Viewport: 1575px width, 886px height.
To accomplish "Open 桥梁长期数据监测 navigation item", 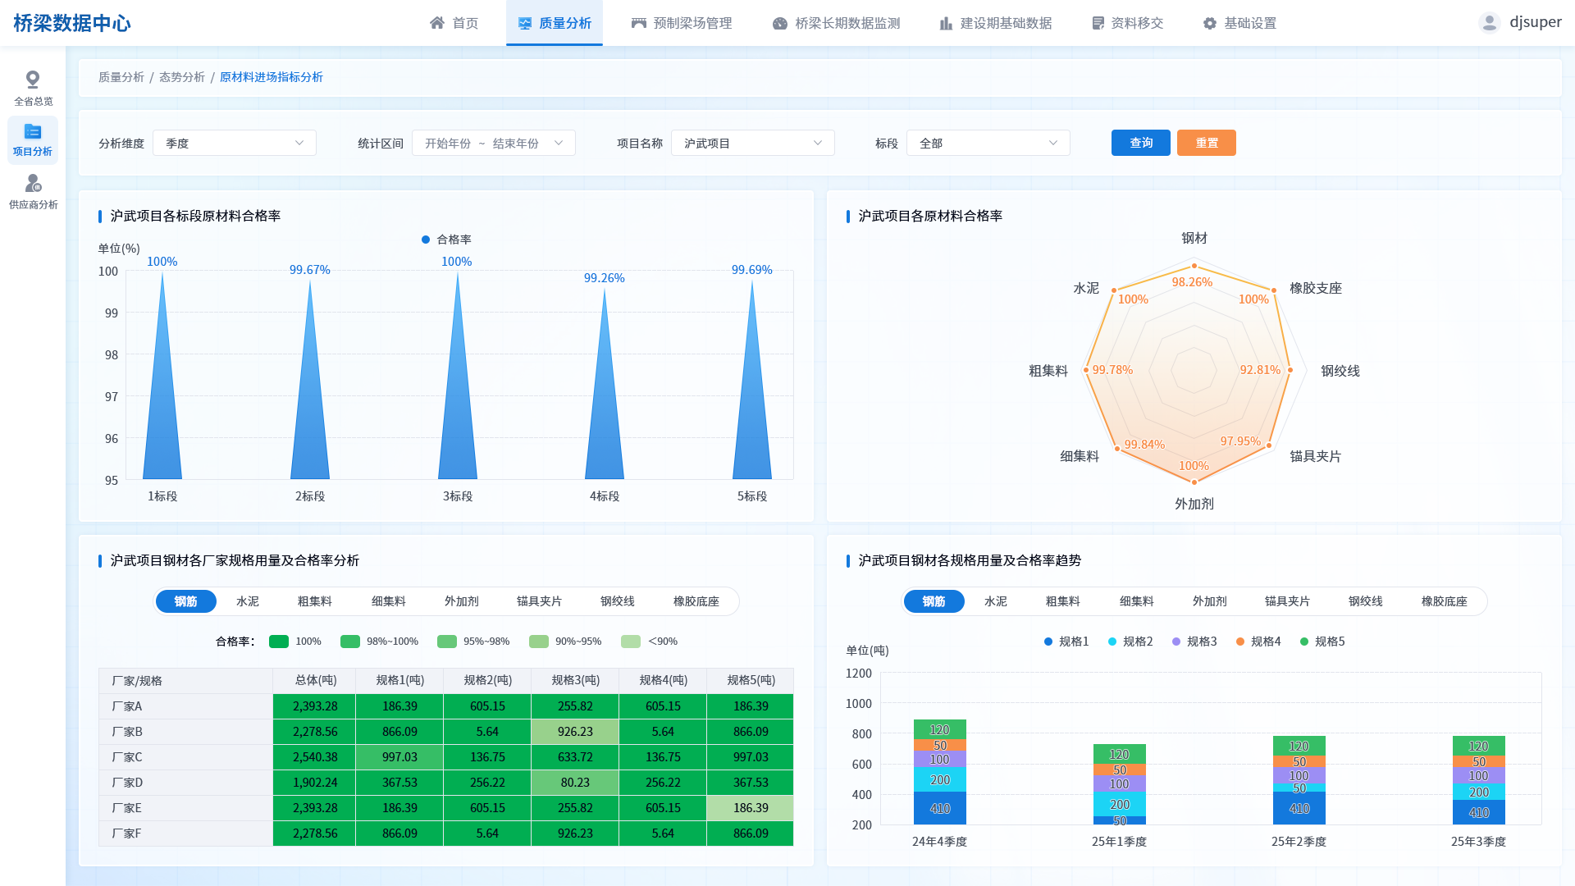I will click(837, 23).
